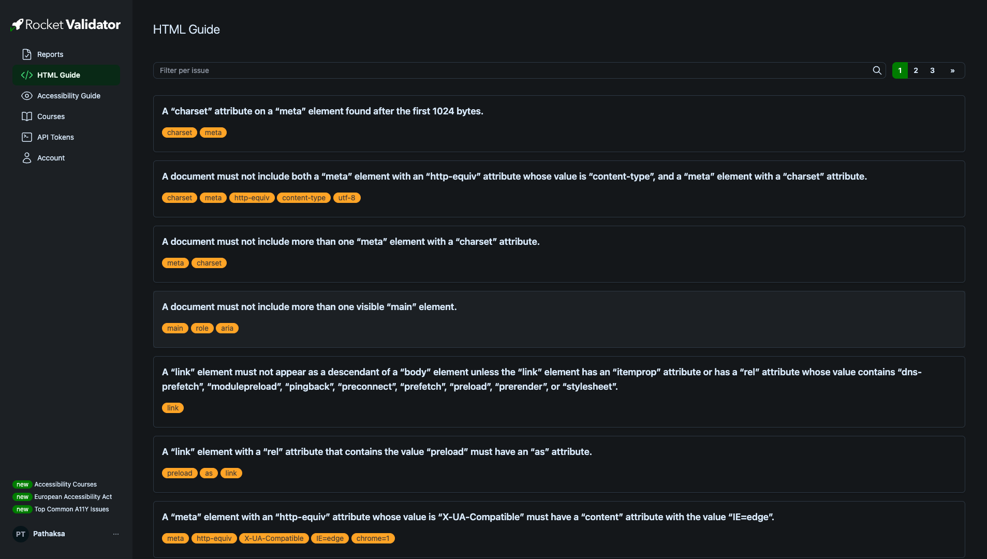
Task: Click the HTML Guide code brackets icon
Action: click(27, 75)
